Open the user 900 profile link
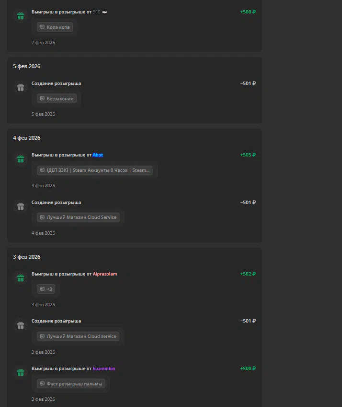Screen dimensions: 342x407 tap(96, 12)
